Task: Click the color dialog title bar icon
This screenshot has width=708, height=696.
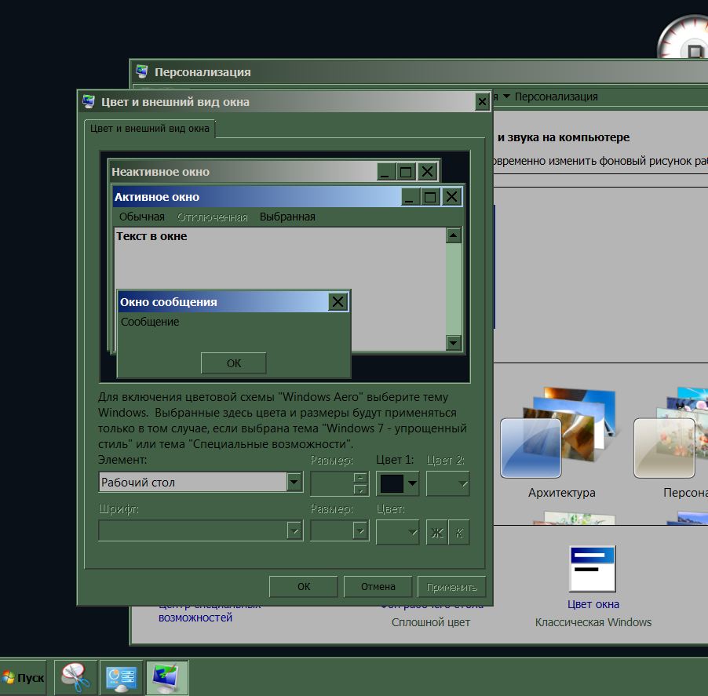Action: tap(89, 101)
